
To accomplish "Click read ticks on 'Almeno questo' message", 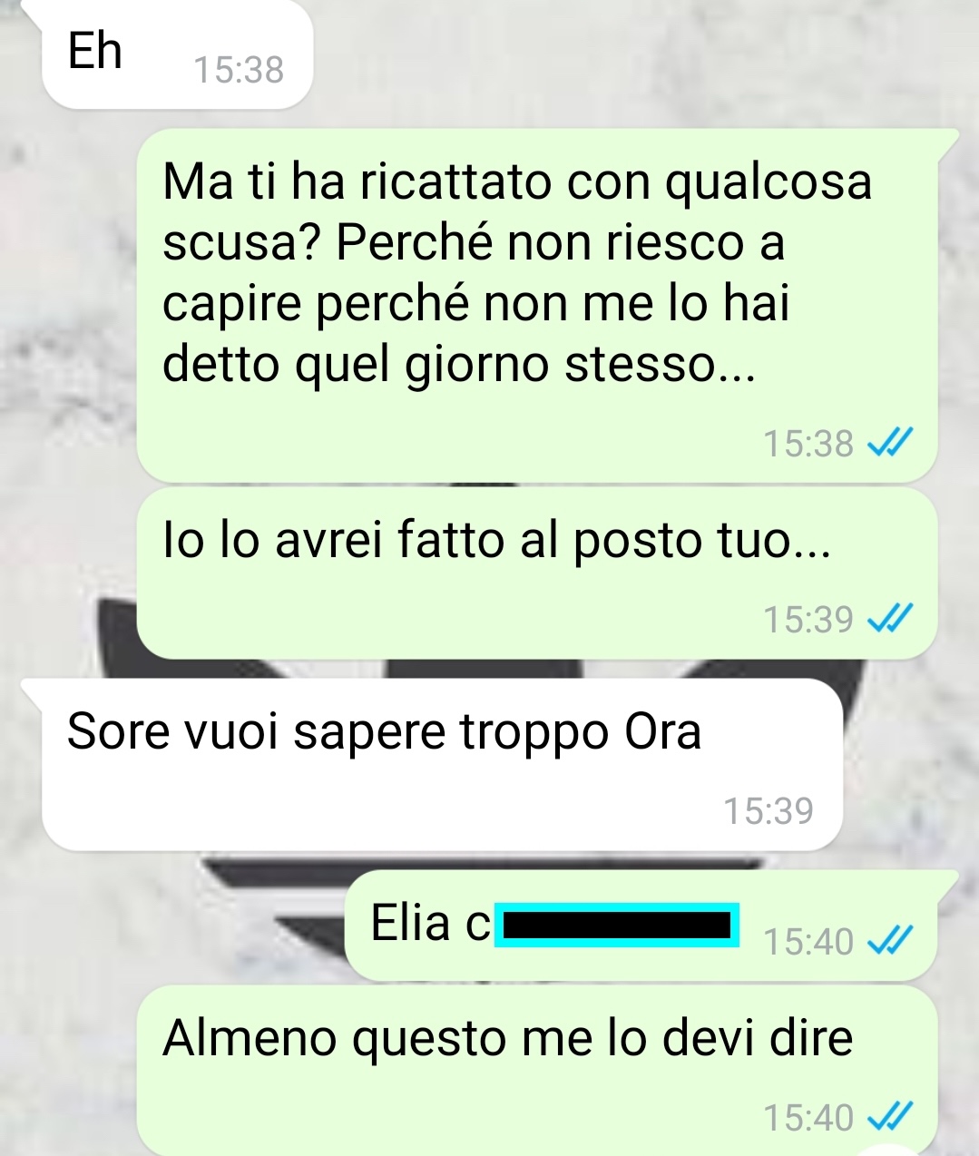I will [x=889, y=1117].
